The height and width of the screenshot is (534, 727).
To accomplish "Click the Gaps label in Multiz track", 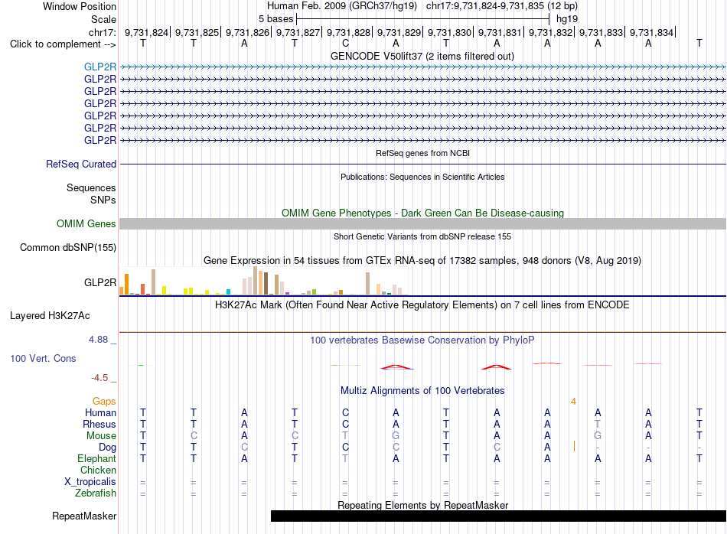I will (x=104, y=402).
